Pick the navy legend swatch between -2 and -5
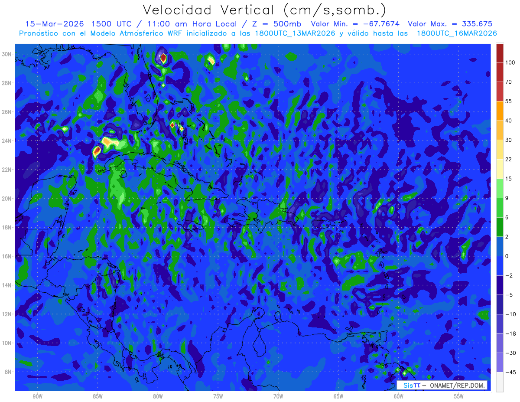 coord(500,285)
